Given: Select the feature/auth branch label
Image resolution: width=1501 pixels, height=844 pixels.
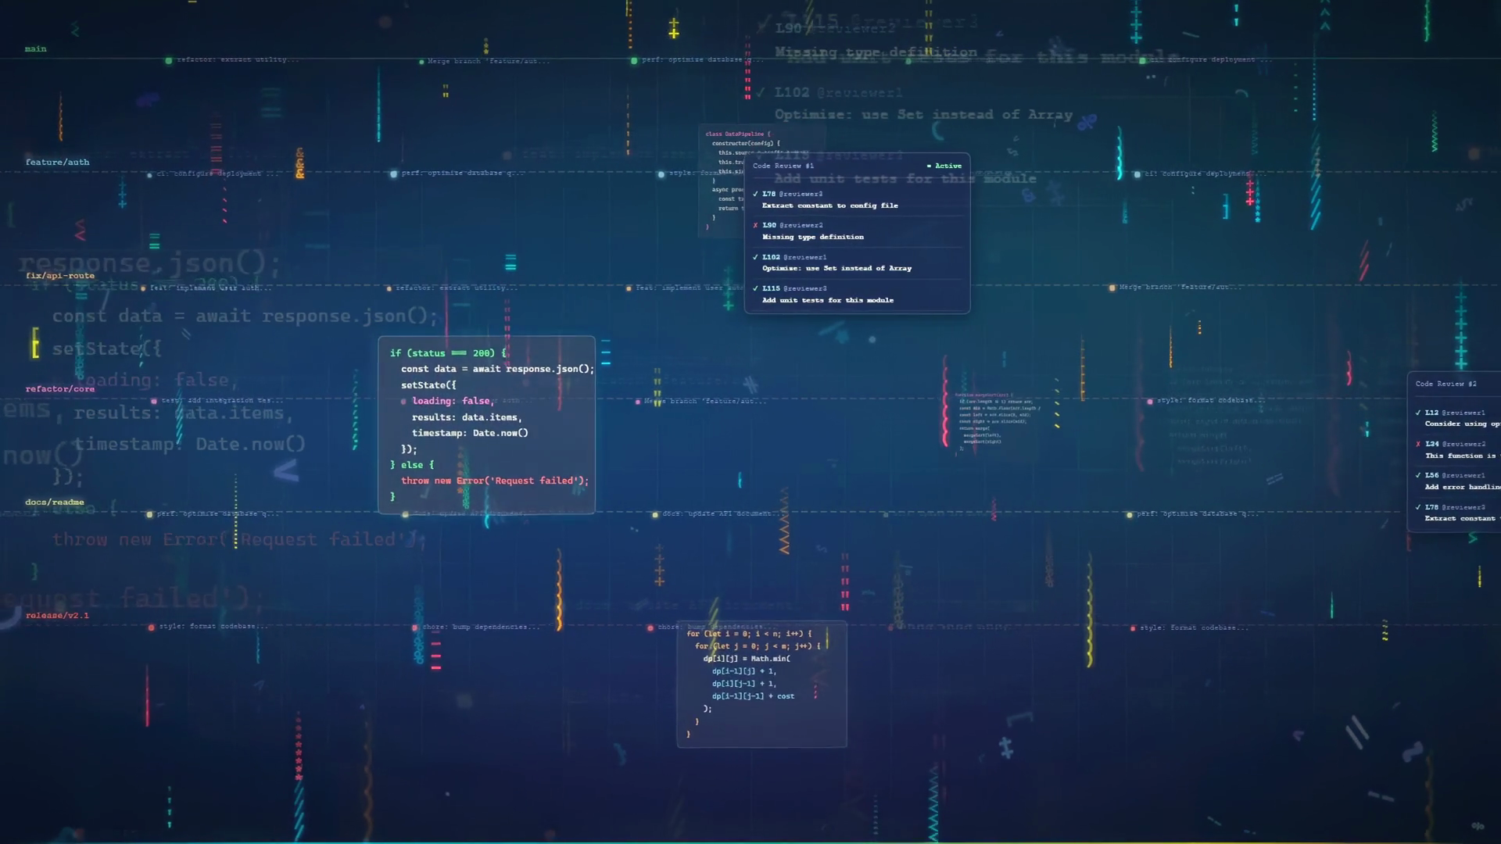Looking at the screenshot, I should 57,163.
